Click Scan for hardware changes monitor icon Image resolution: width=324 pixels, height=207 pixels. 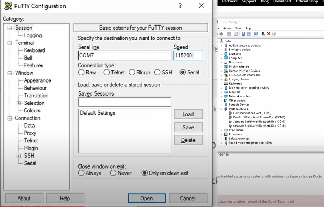(256, 34)
